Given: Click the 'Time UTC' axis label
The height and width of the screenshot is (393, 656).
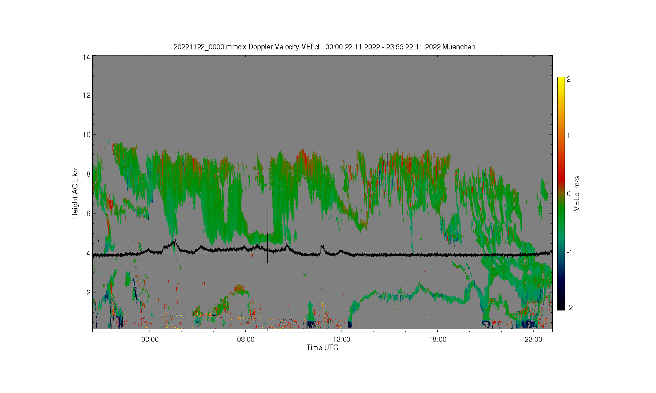Looking at the screenshot, I should tap(322, 348).
